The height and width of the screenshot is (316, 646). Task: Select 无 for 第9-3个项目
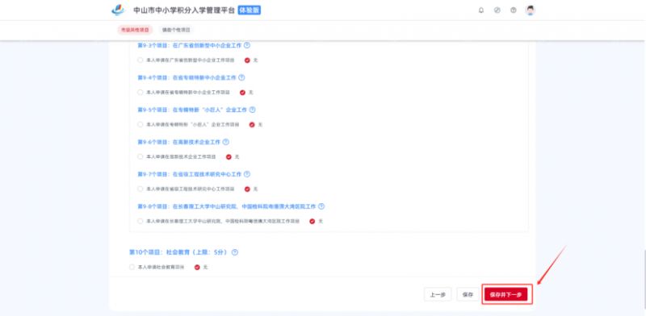point(247,60)
